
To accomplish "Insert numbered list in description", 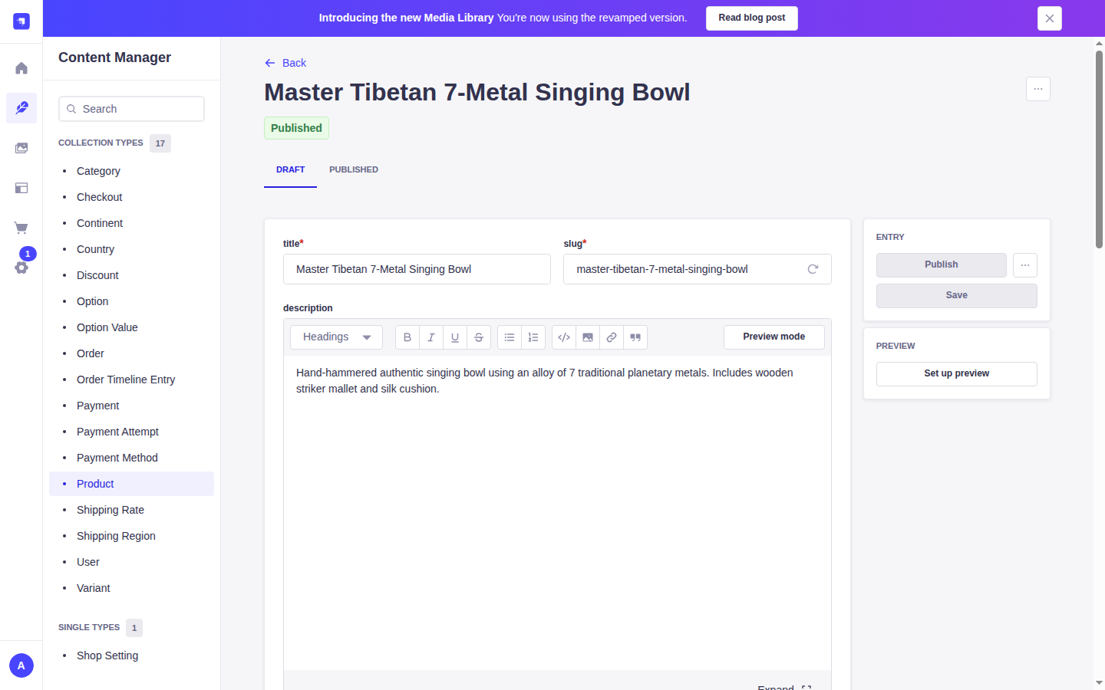I will [x=533, y=337].
